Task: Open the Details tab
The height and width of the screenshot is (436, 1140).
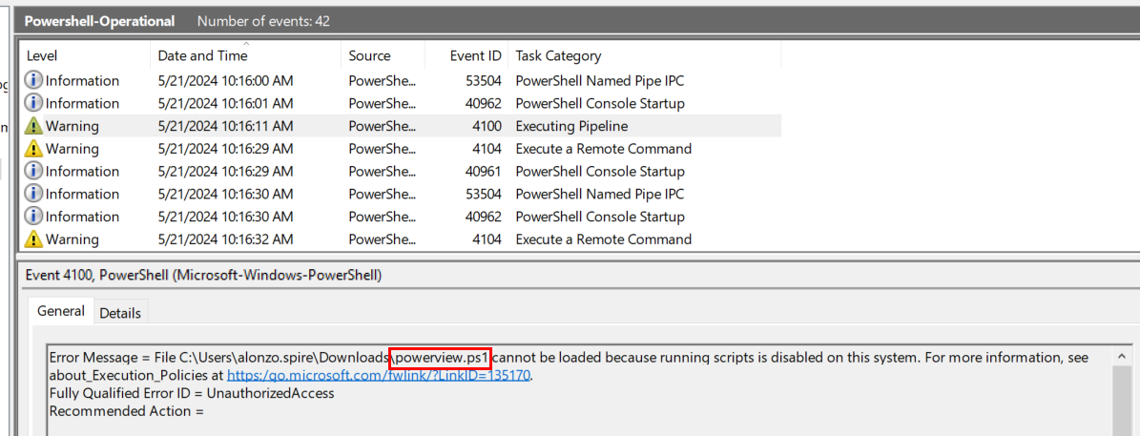Action: 120,313
